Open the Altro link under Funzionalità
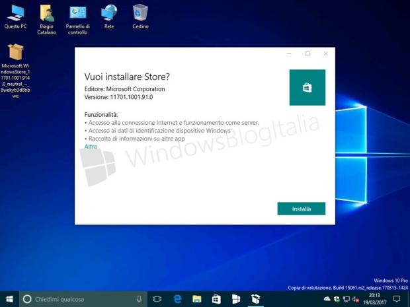 [91, 147]
